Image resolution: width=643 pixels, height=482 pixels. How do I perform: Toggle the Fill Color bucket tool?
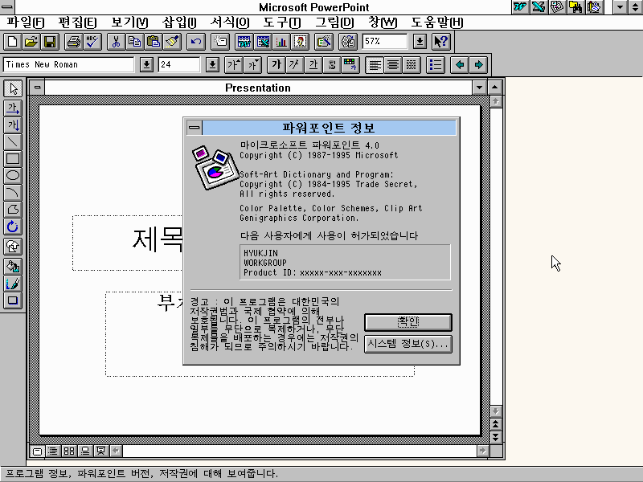13,267
